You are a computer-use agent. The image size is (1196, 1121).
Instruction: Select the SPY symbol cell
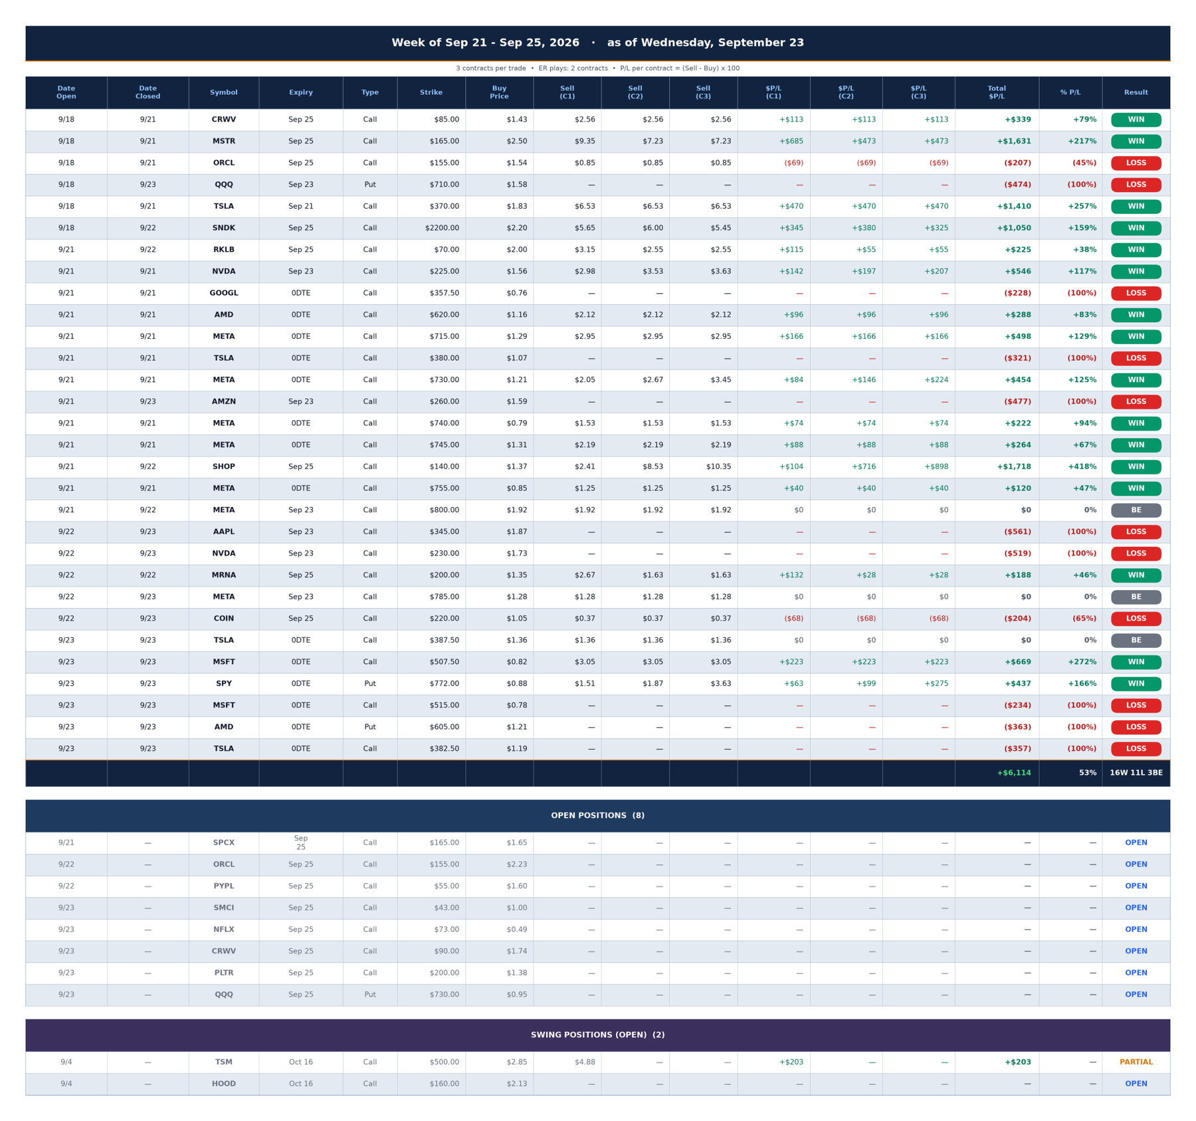tap(224, 684)
